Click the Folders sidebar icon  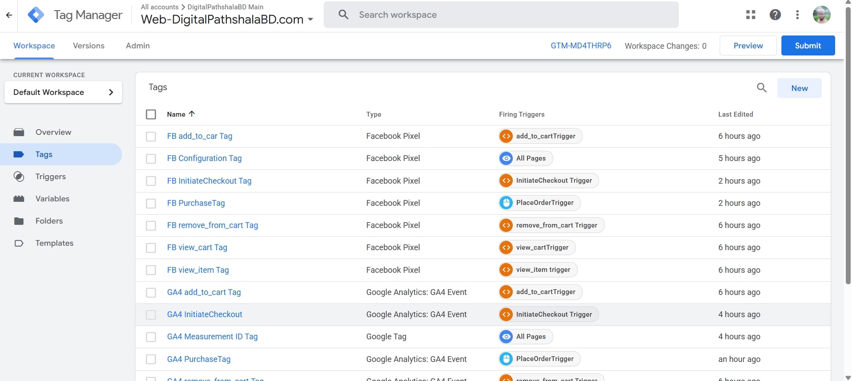click(19, 221)
